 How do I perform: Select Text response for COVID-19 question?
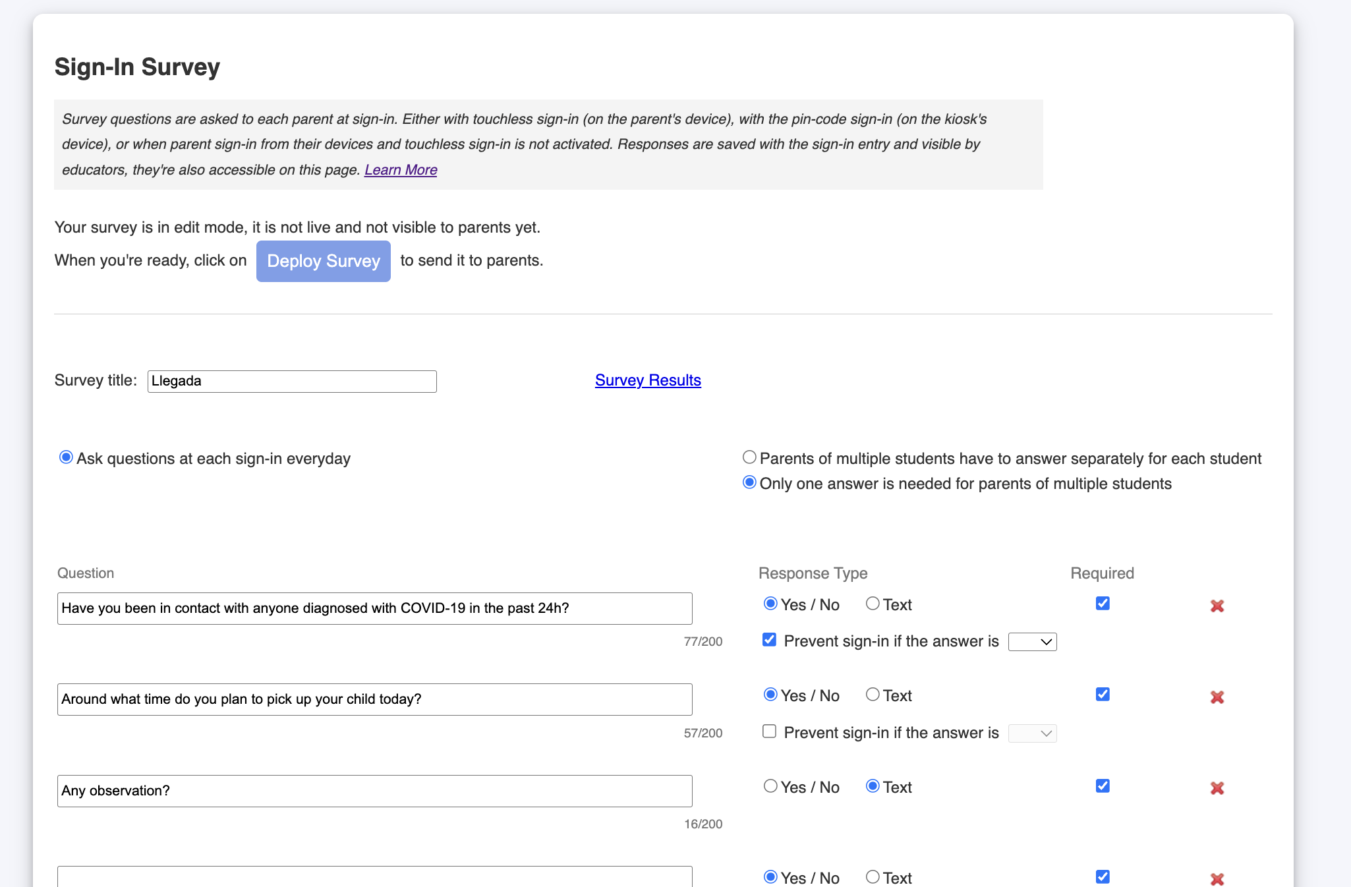point(873,604)
